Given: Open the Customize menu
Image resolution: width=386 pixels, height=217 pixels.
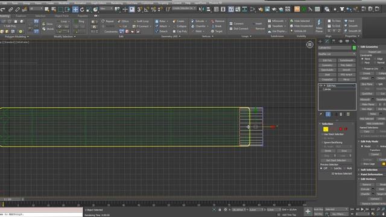Looking at the screenshot, I should pyautogui.click(x=147, y=3).
